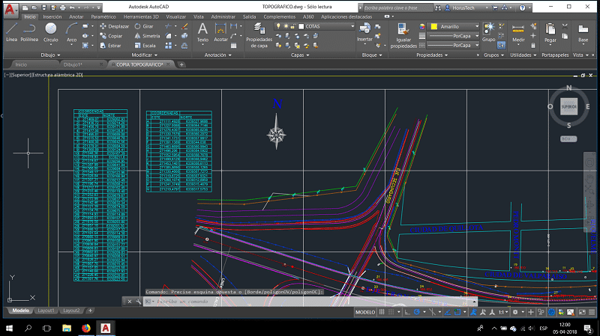The image size is (600, 336).
Task: Expand the Utilidades panel
Action: (523, 55)
